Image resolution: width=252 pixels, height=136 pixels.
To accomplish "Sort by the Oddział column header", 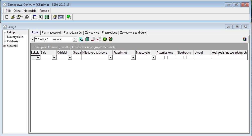I will click(64, 53).
